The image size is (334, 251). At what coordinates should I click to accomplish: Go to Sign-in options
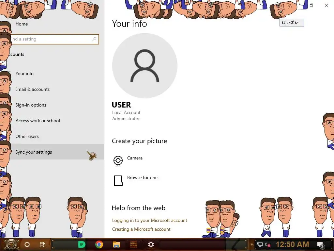click(x=31, y=105)
